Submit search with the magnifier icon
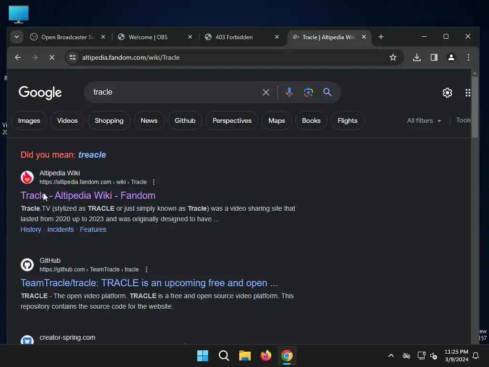 327,92
